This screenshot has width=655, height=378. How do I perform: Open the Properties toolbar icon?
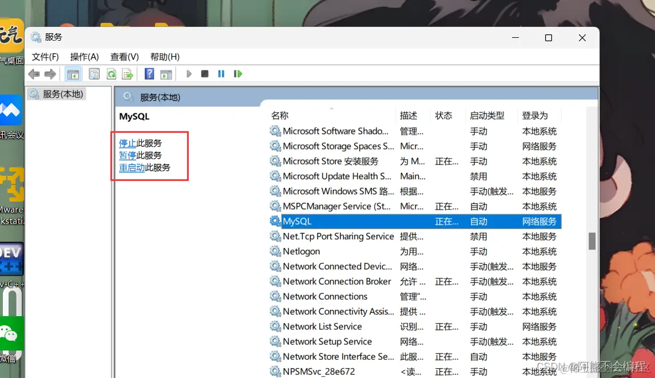94,74
